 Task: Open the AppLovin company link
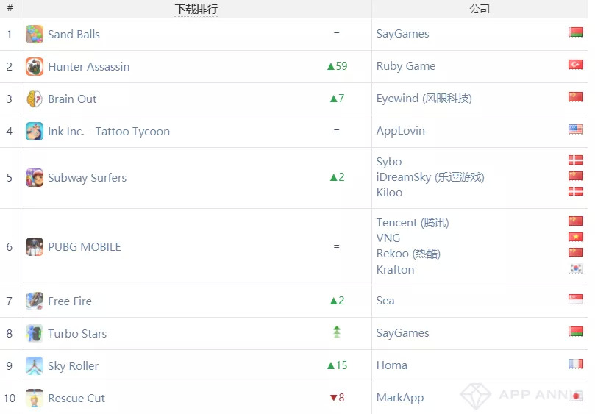(400, 131)
